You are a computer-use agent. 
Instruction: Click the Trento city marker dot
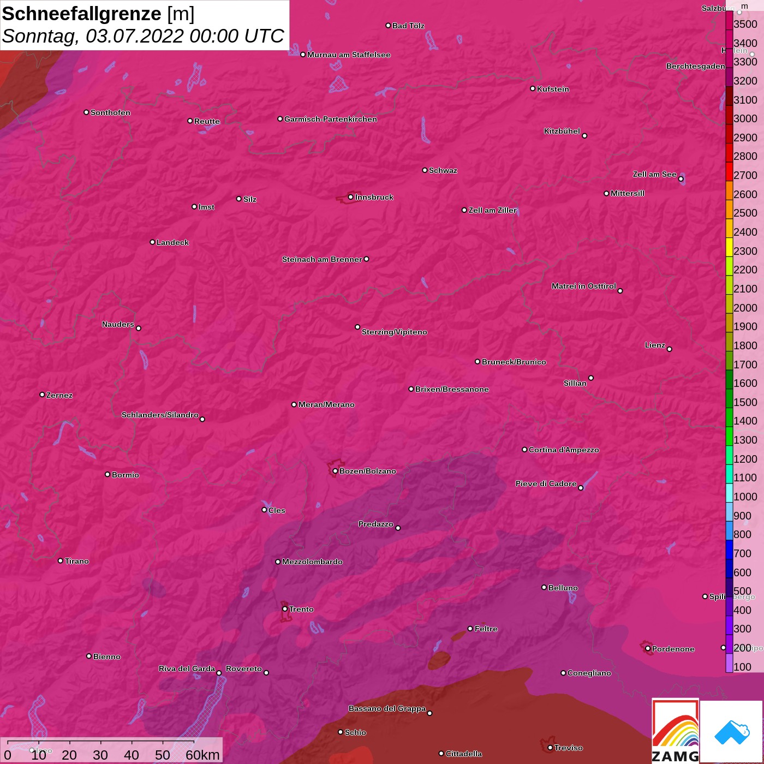(x=285, y=609)
